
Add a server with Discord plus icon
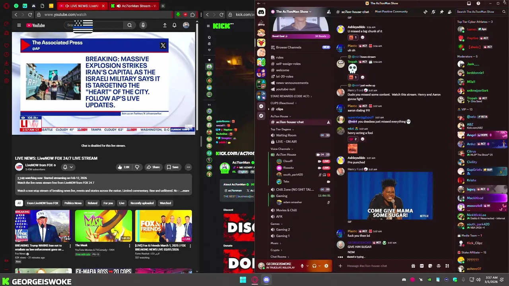[261, 106]
